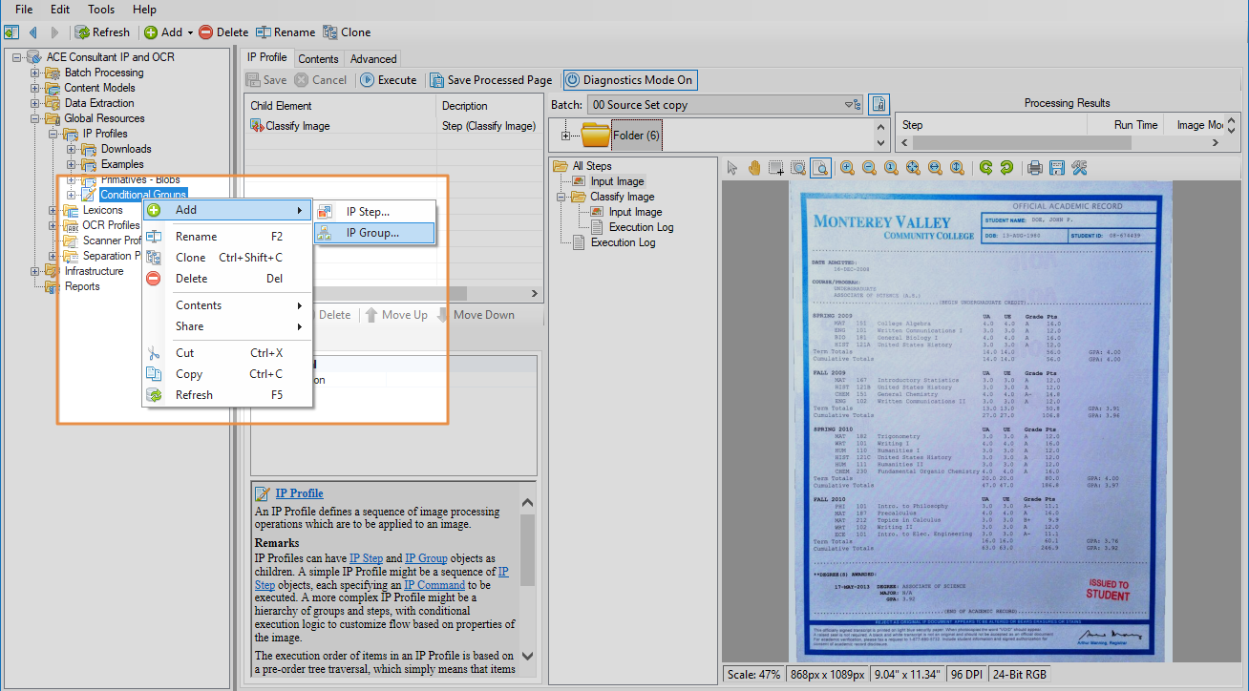Click the print image icon
The height and width of the screenshot is (691, 1249).
tap(1034, 168)
